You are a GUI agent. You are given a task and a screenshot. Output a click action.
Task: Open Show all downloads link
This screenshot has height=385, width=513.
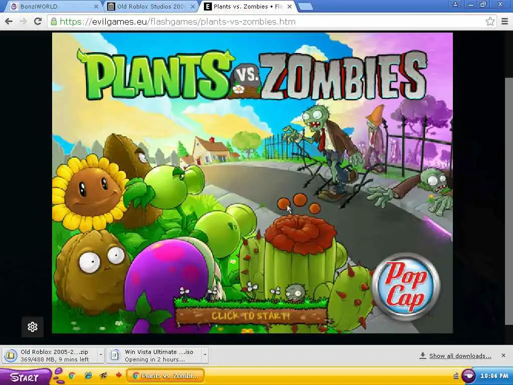[x=460, y=356]
